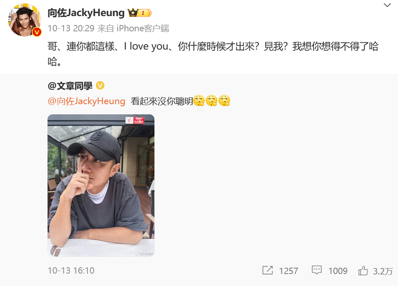Viewport: 398px width, 288px height.
Task: Click the comment bubble icon
Action: coord(317,270)
